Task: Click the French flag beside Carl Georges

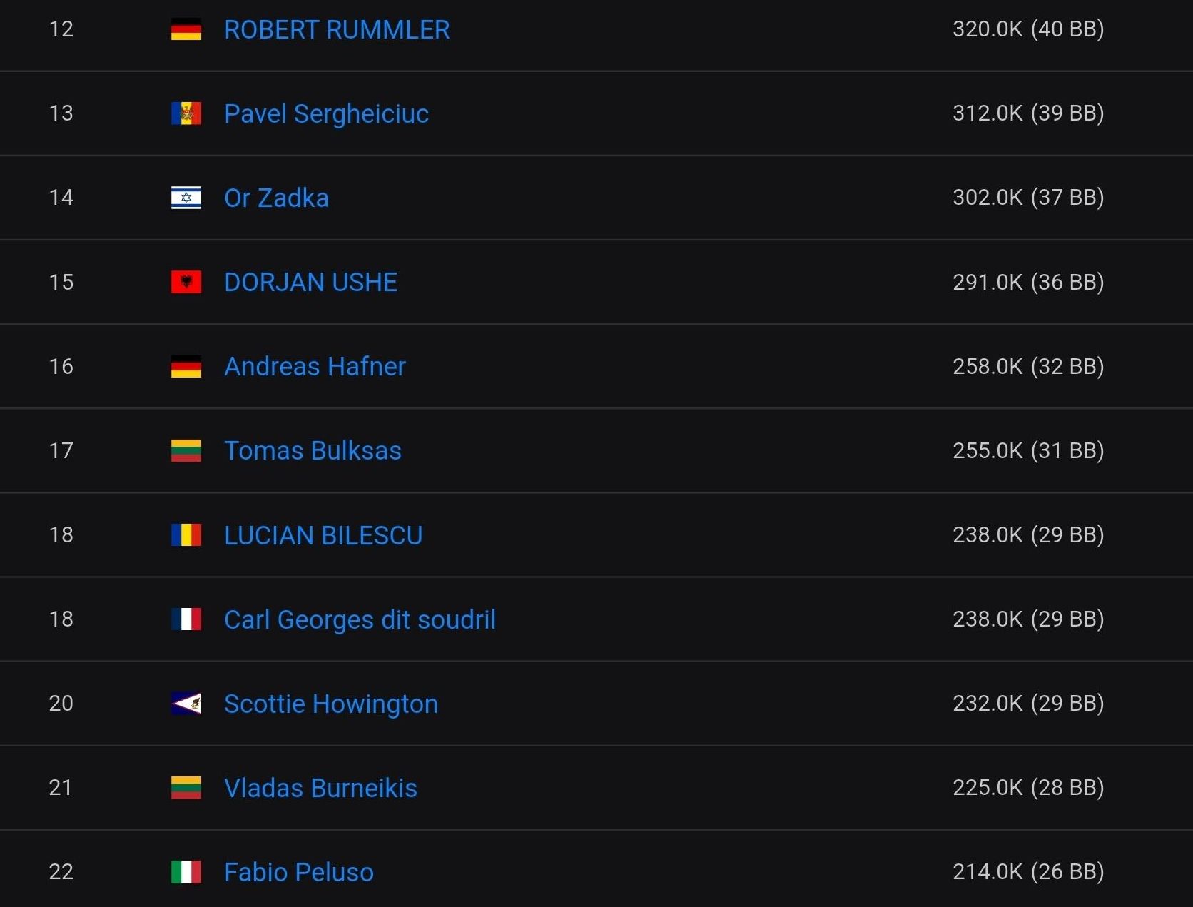Action: 186,619
